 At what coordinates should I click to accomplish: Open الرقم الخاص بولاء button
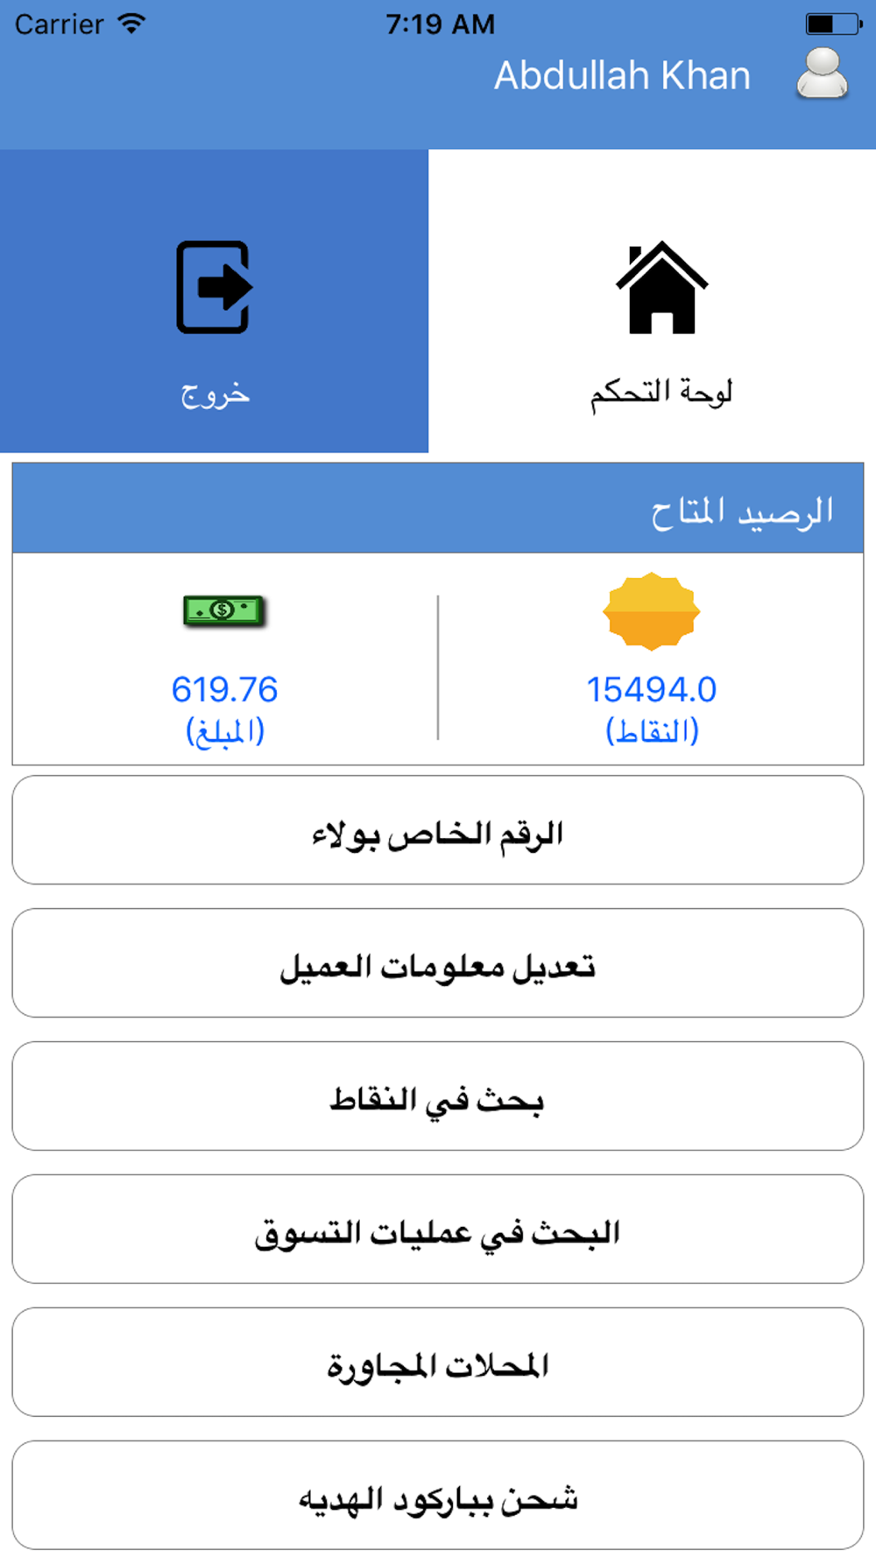(438, 830)
